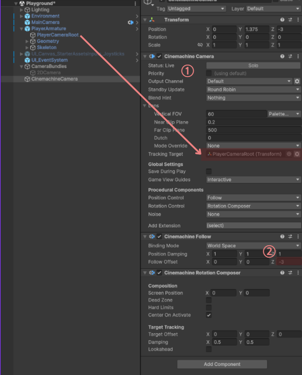Open Transform component help icon

click(282, 20)
